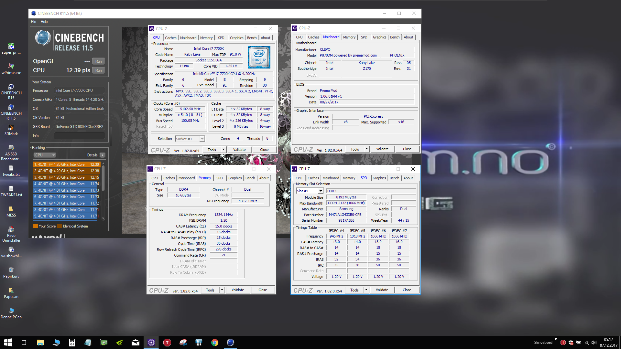This screenshot has height=349, width=621.
Task: Open Revo Uninstaller desktop icon
Action: tap(11, 230)
